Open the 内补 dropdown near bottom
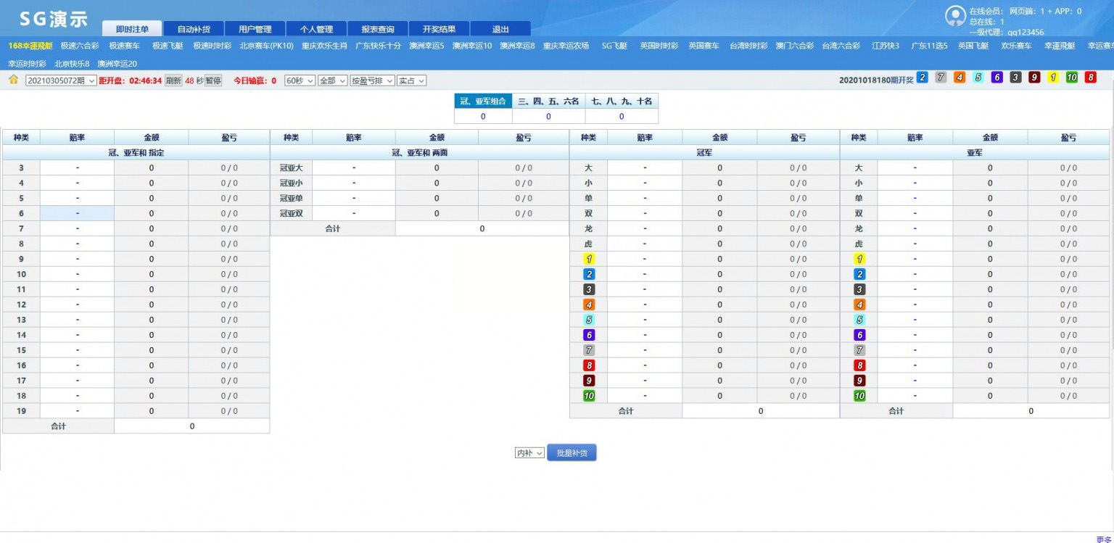 [529, 453]
